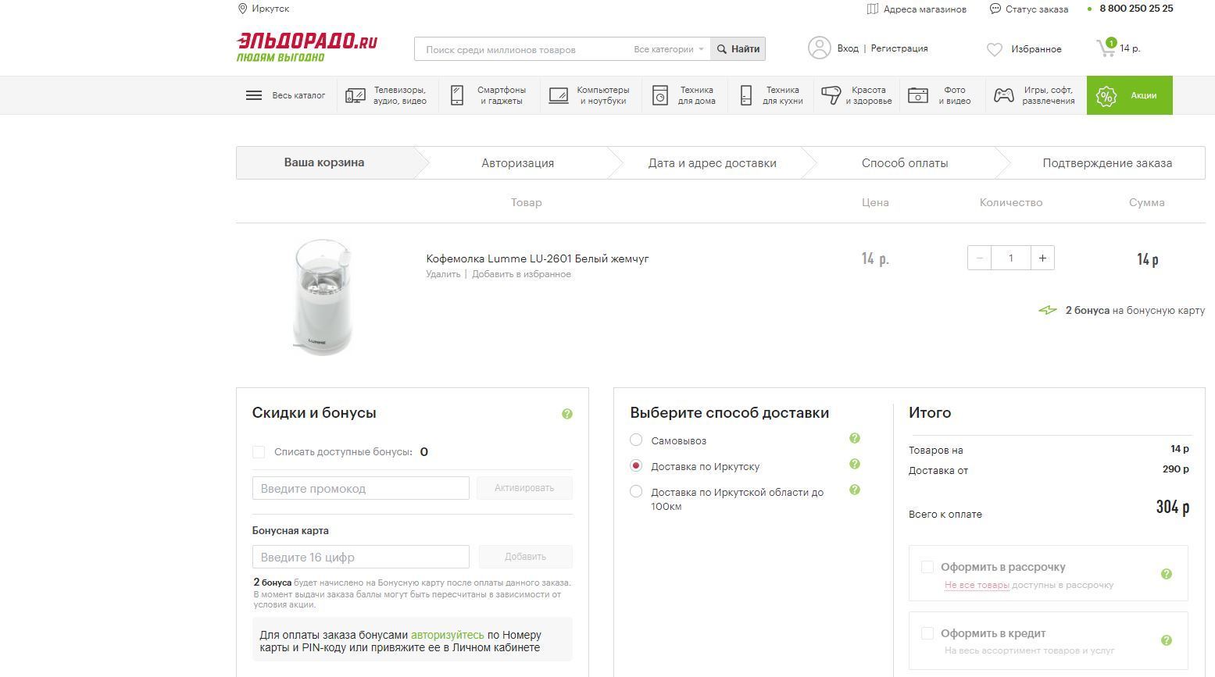Check the 'Списать доступные бонусы' checkbox
Screen dimensions: 1215x677
(259, 452)
